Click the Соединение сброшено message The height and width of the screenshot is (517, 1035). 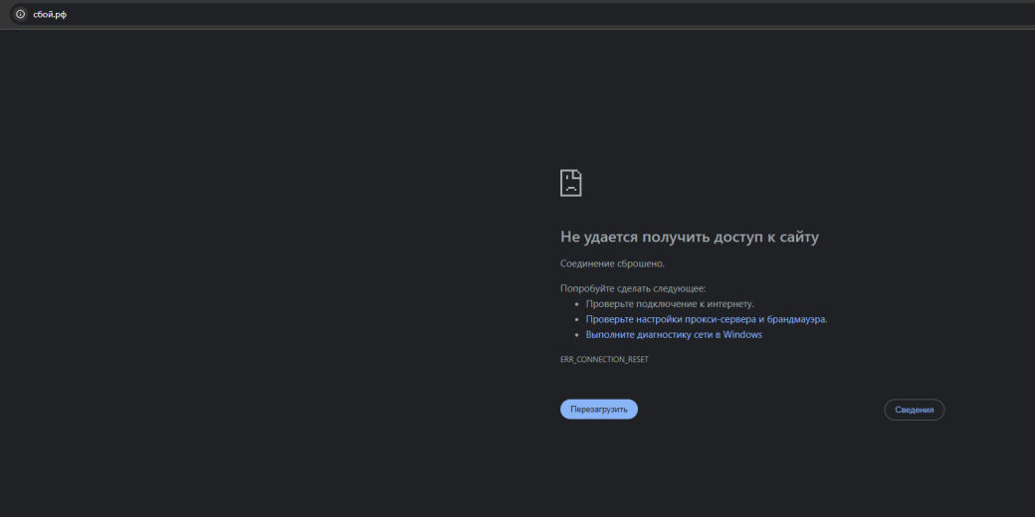click(x=613, y=263)
